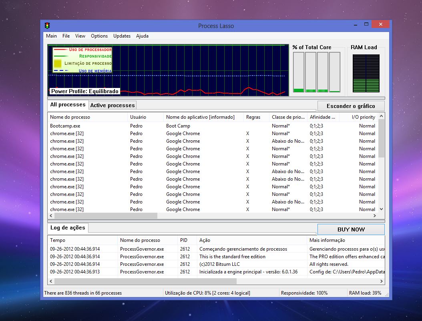This screenshot has width=422, height=321.
Task: Click the right arrow of log panel scrollbar
Action: 381,281
